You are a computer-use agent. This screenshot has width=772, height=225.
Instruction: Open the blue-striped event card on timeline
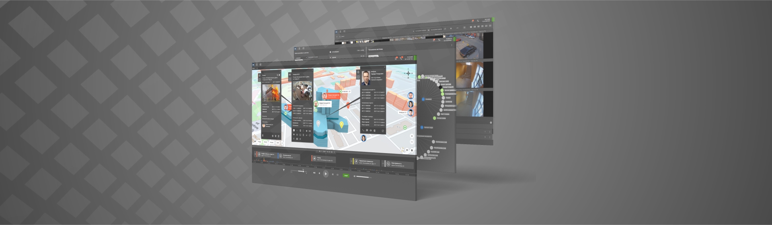click(x=289, y=156)
